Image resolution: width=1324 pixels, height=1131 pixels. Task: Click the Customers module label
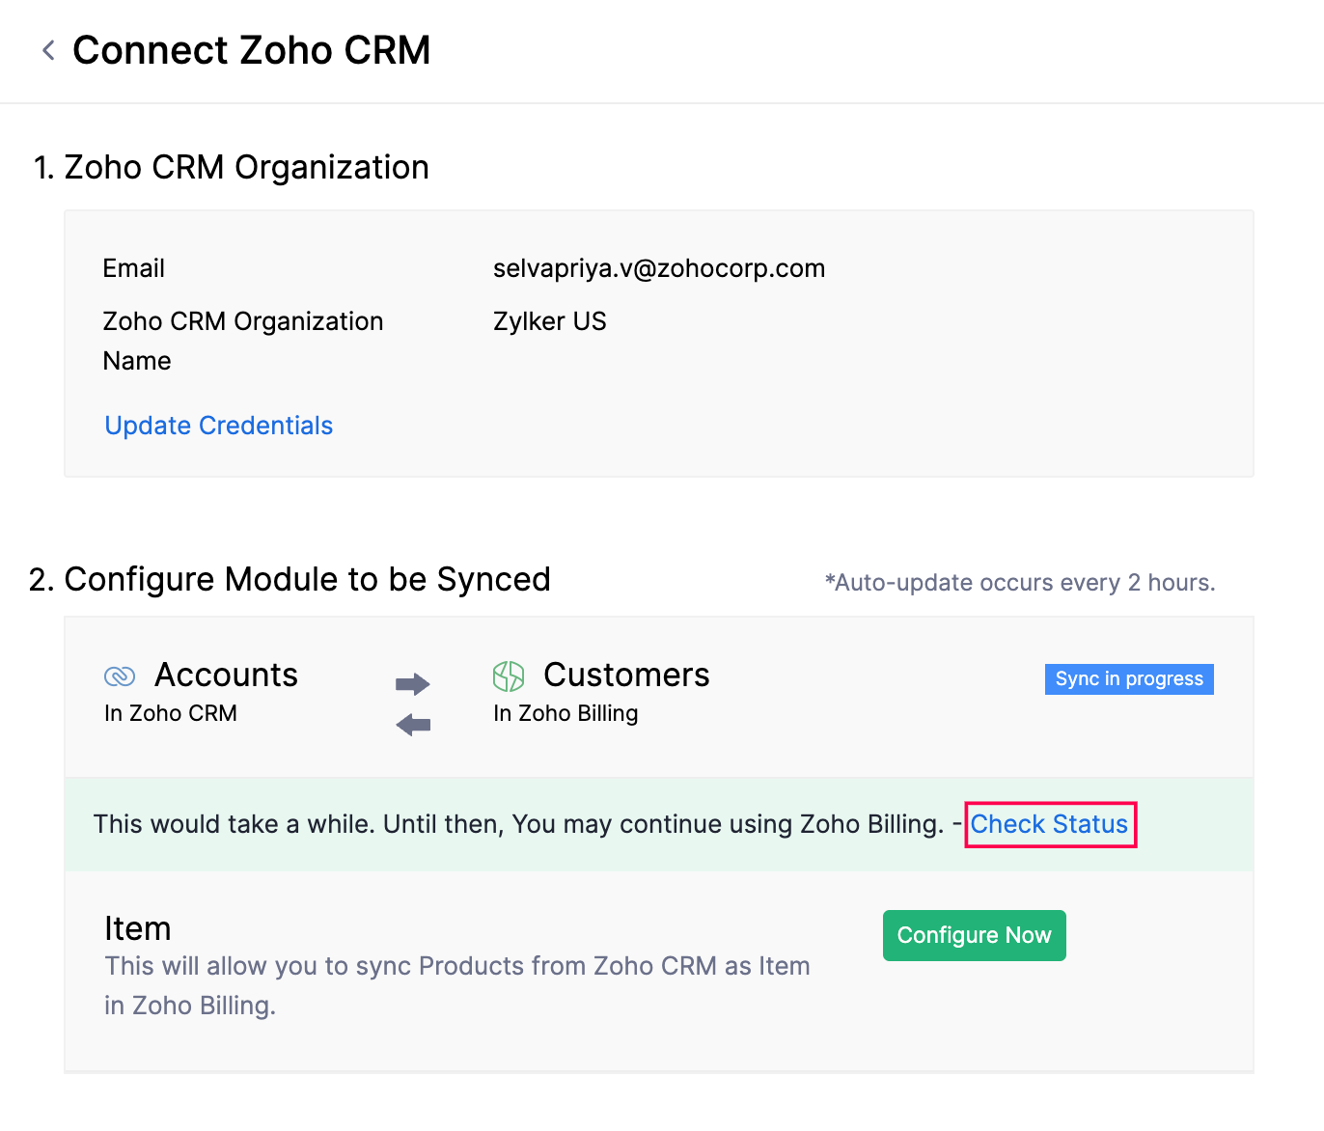(626, 676)
